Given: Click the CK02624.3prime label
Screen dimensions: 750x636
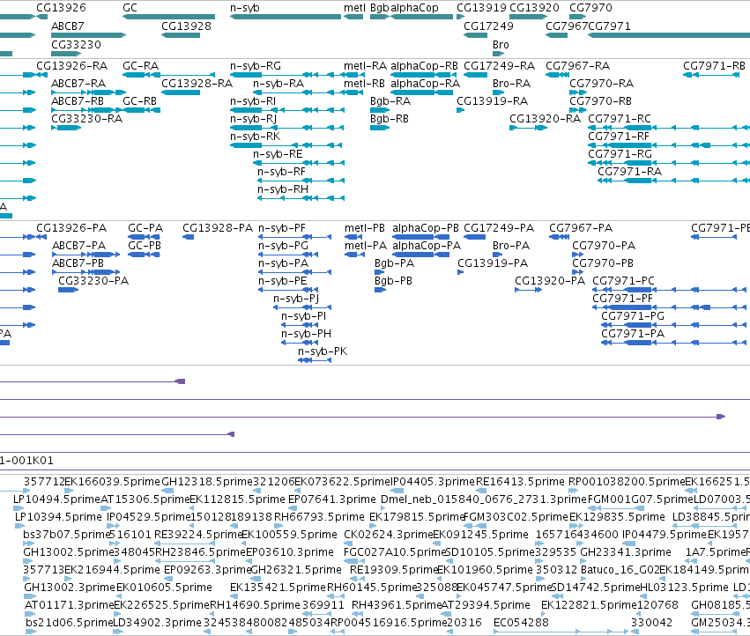Looking at the screenshot, I should 389,534.
